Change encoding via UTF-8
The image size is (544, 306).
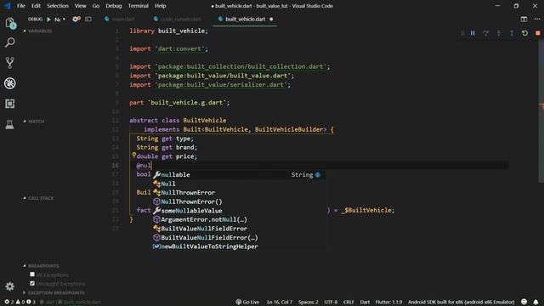tap(331, 302)
